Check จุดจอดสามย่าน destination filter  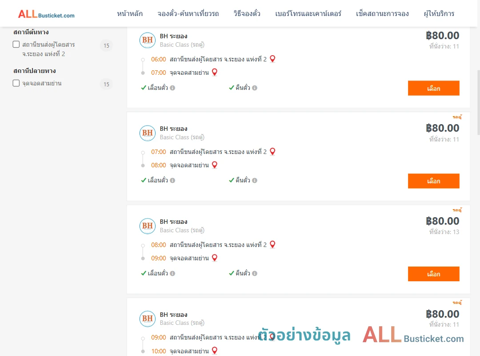[16, 83]
